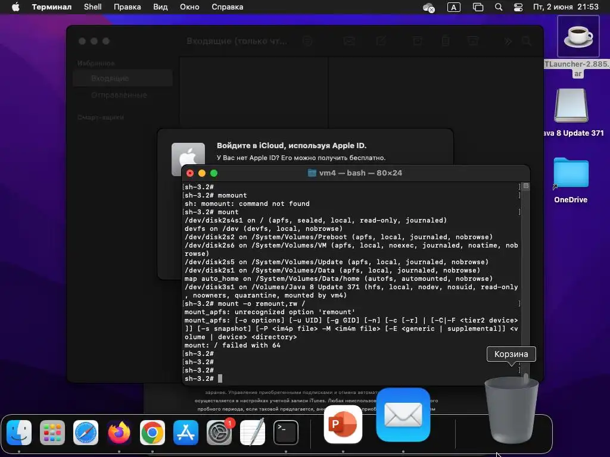Click the trash icon in Mail toolbar
This screenshot has width=610, height=457.
click(x=446, y=41)
